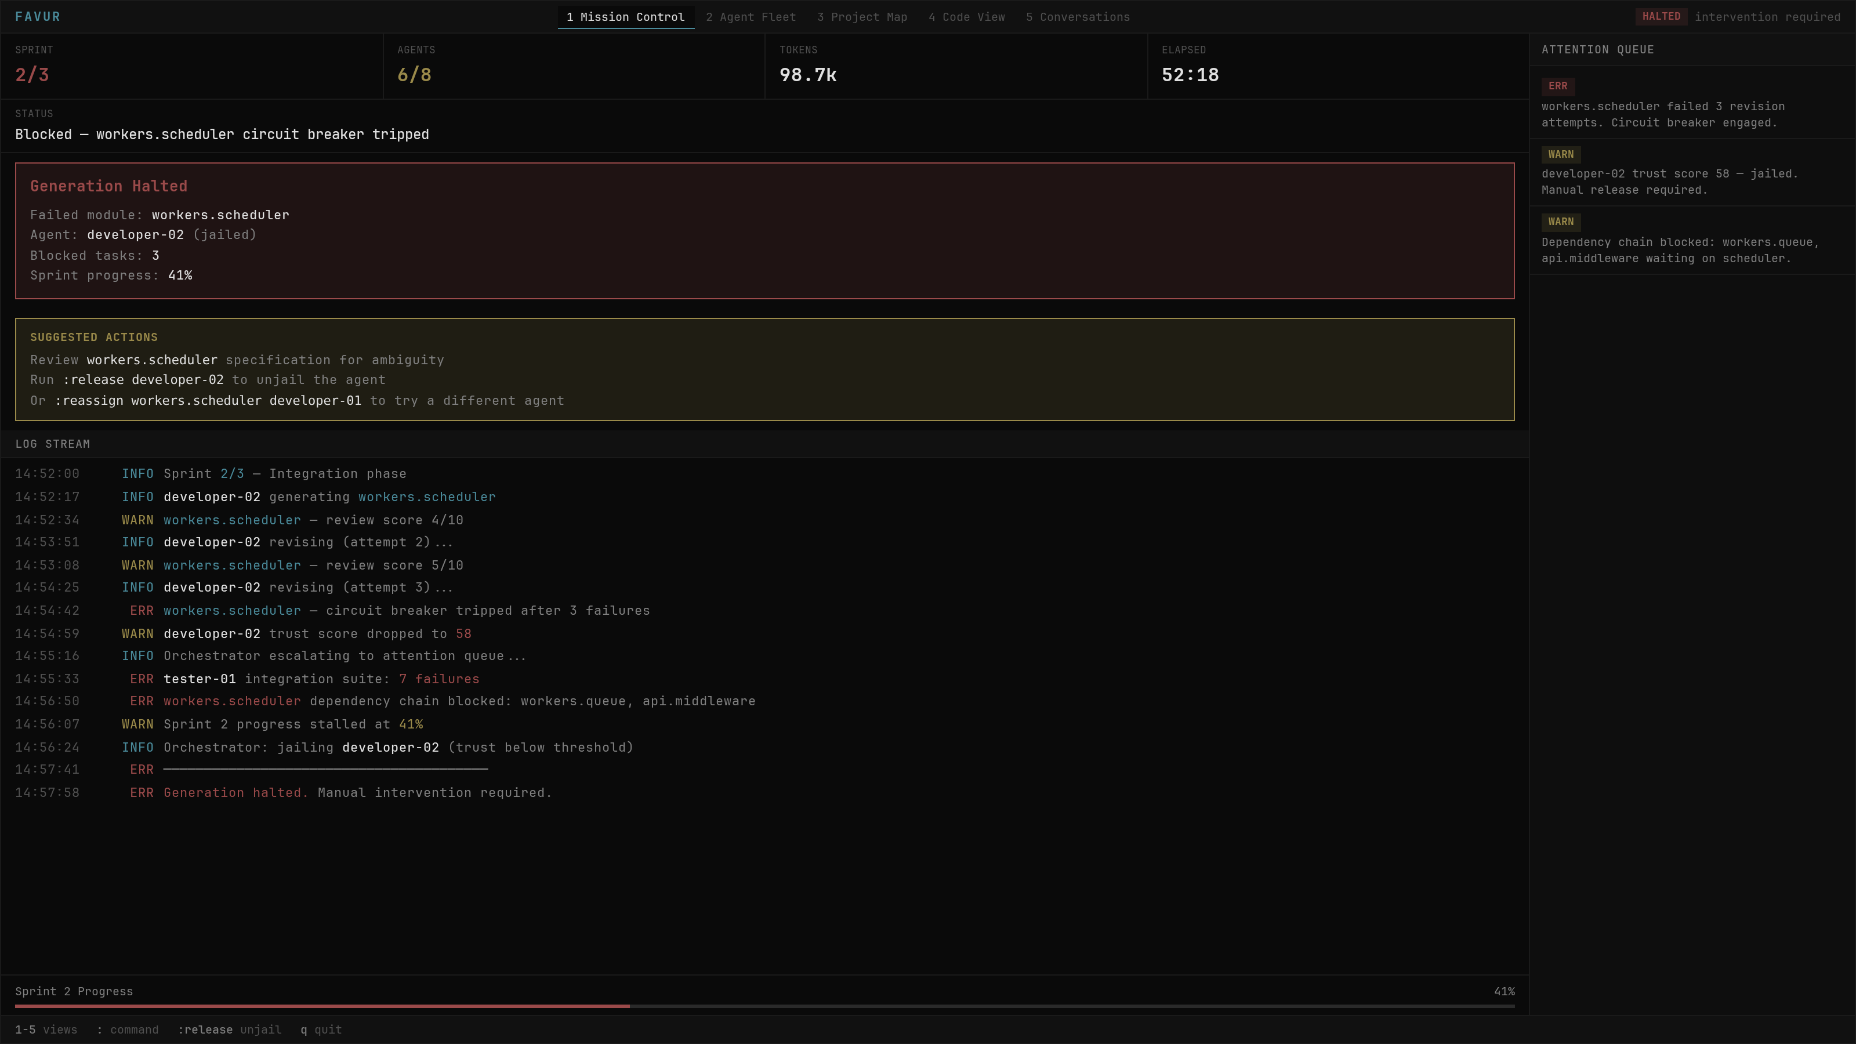1856x1044 pixels.
Task: Go to the Conversations tab
Action: [x=1077, y=17]
